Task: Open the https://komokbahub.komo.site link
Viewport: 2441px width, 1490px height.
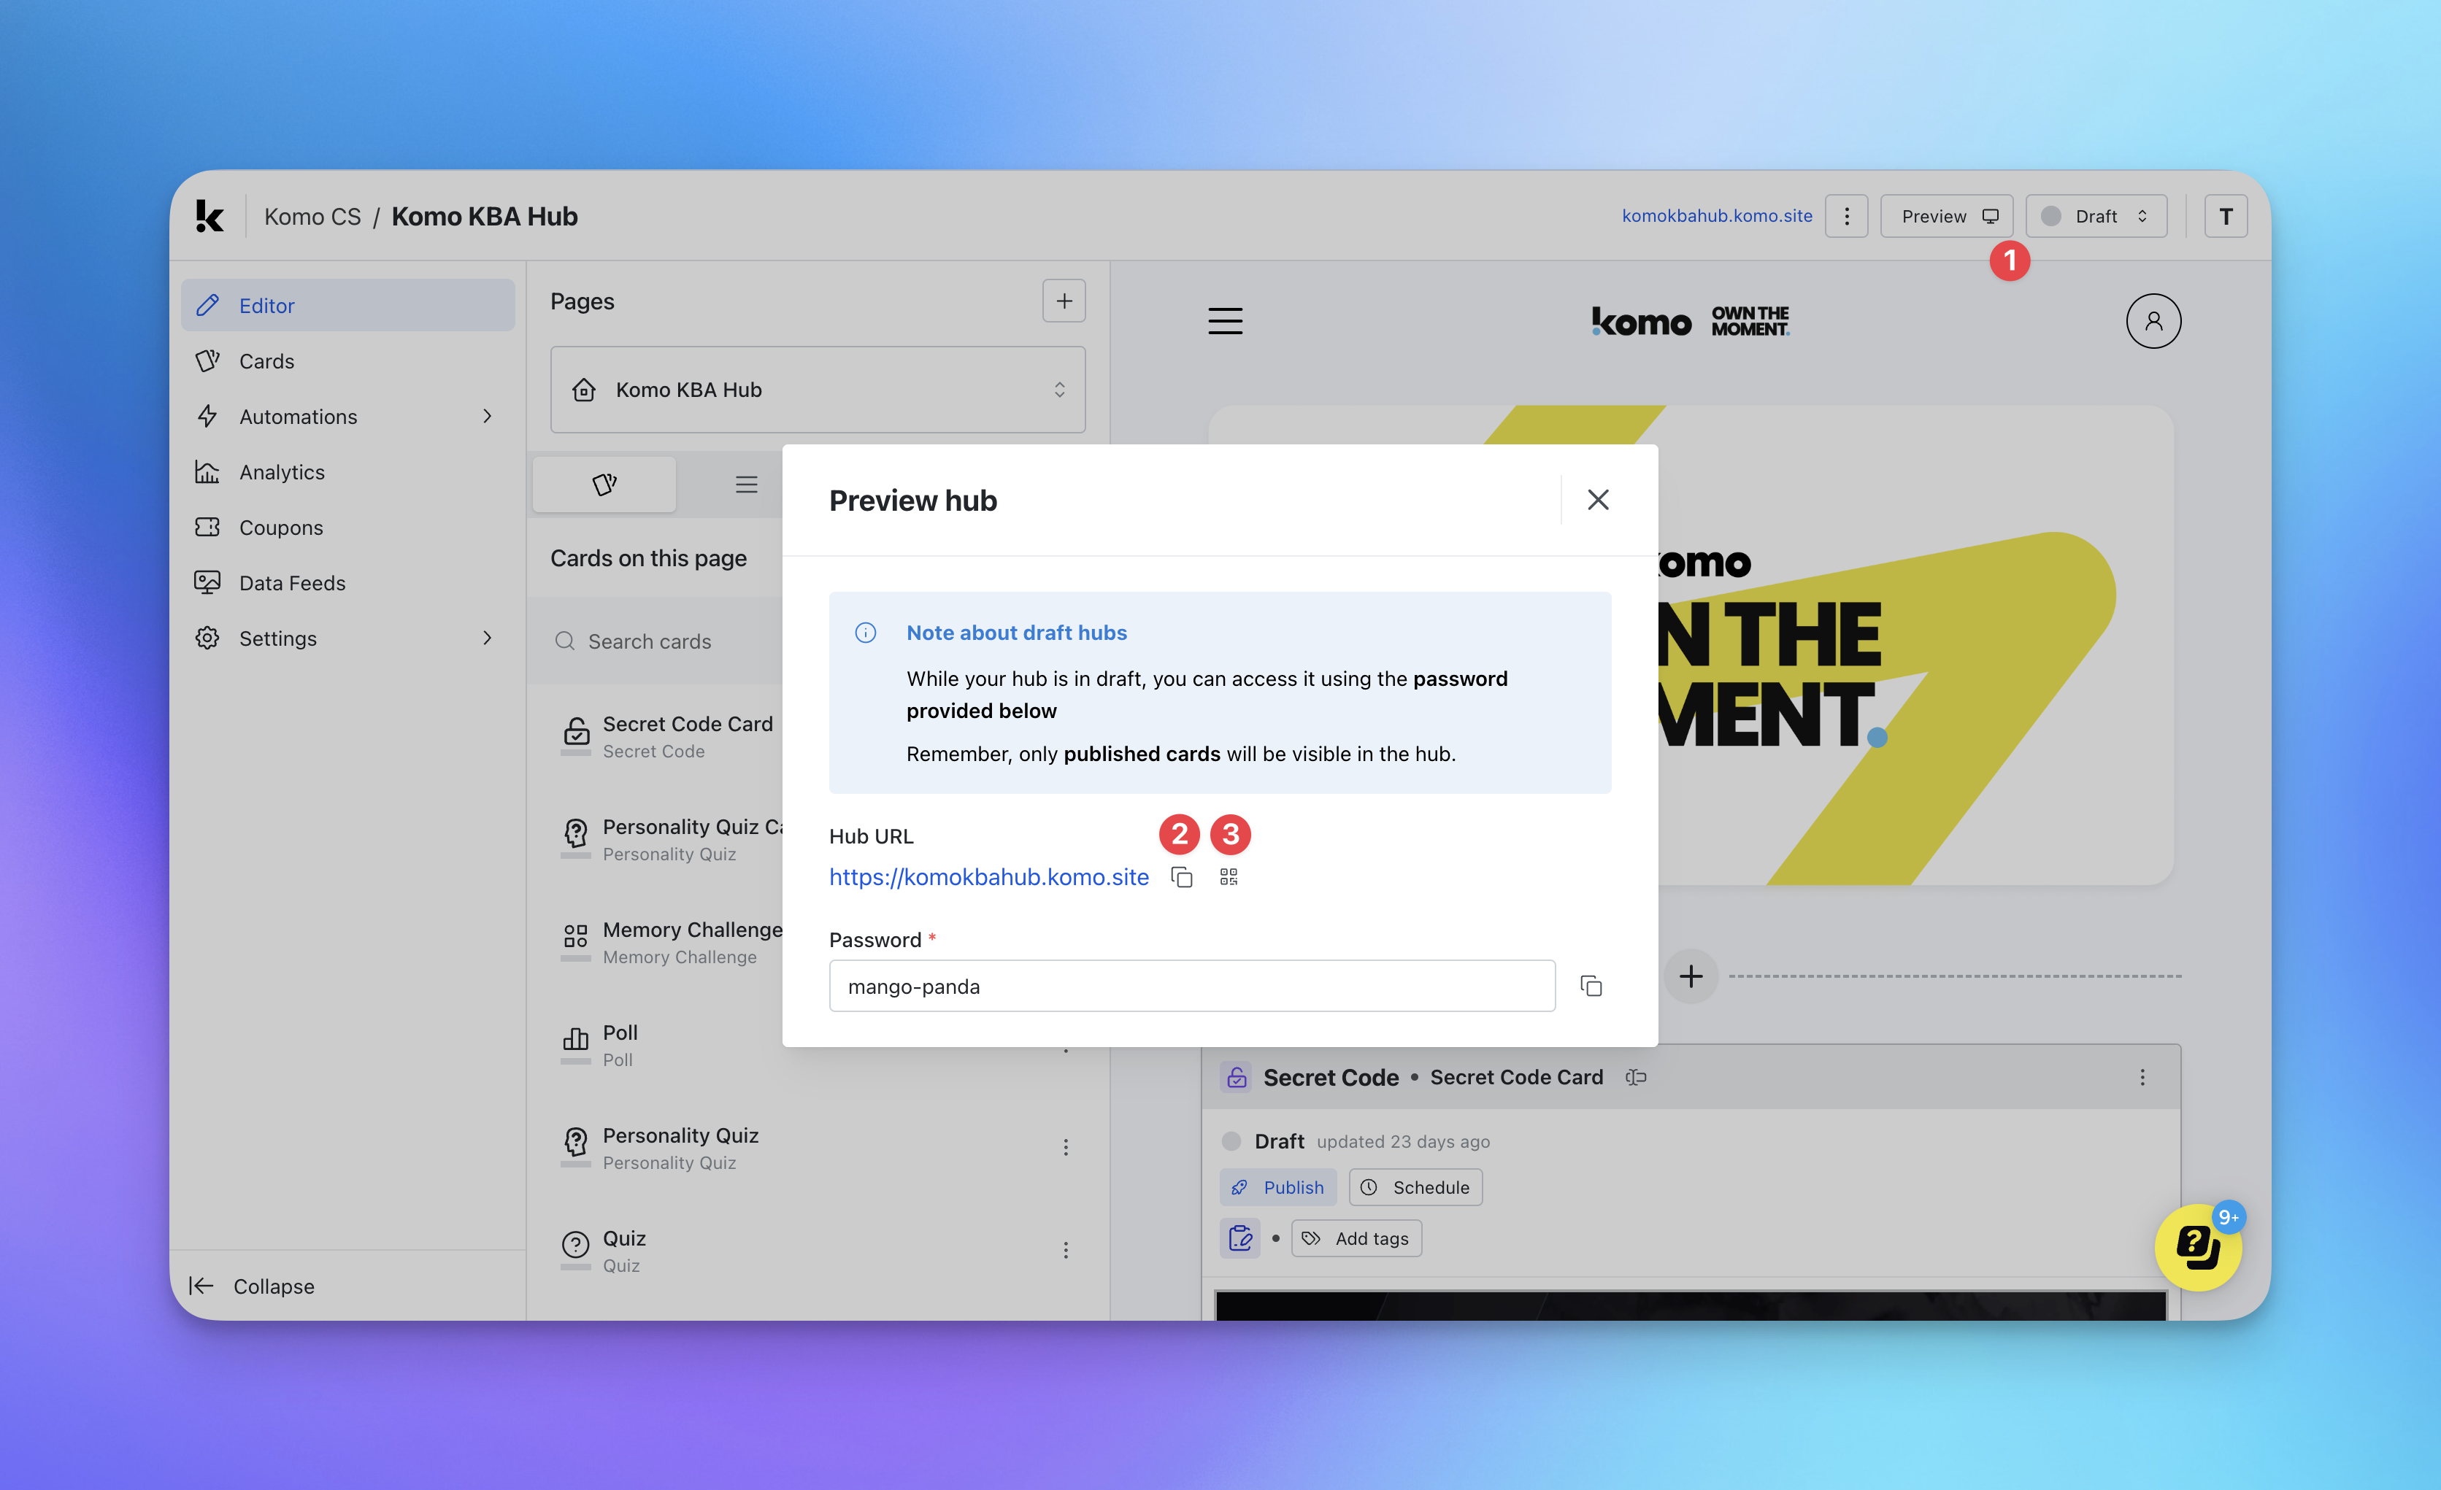Action: point(988,877)
